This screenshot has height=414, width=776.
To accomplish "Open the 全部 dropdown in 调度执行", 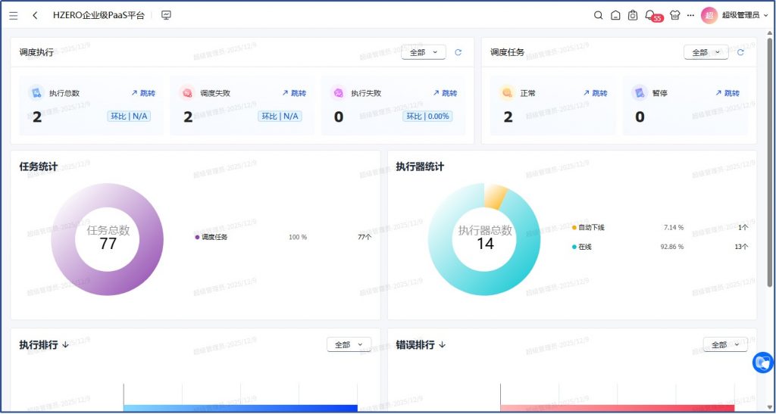I will click(423, 52).
